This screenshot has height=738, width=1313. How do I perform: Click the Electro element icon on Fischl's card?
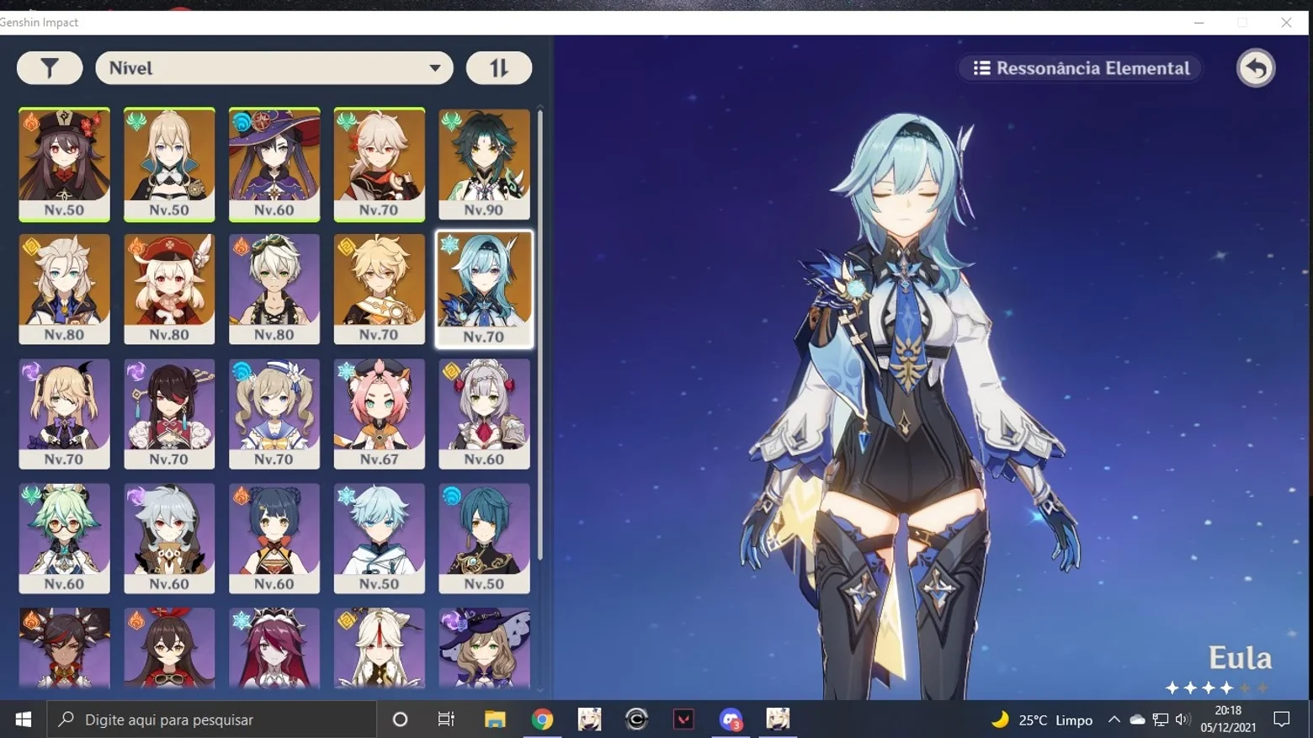31,371
